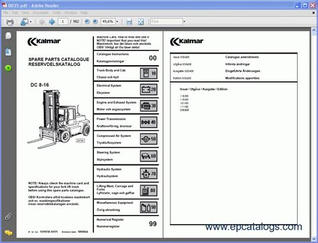Click the 'Electrical System' text

coord(109,85)
